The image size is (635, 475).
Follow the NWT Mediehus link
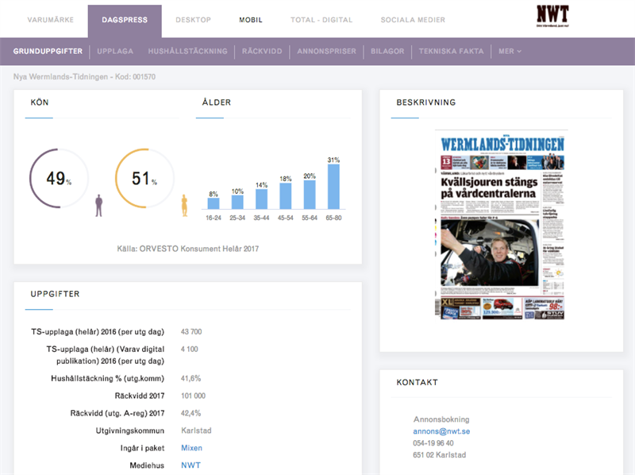click(190, 465)
